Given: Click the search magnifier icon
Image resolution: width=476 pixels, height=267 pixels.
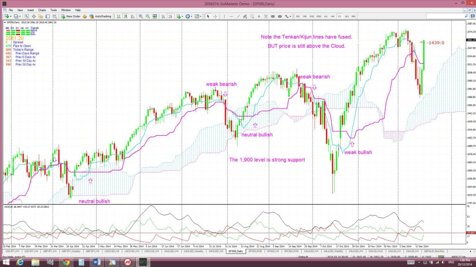Looking at the screenshot, I should coord(467,16).
